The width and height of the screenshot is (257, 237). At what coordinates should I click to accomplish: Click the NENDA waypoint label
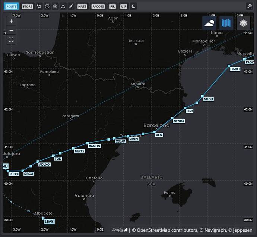tap(179, 121)
